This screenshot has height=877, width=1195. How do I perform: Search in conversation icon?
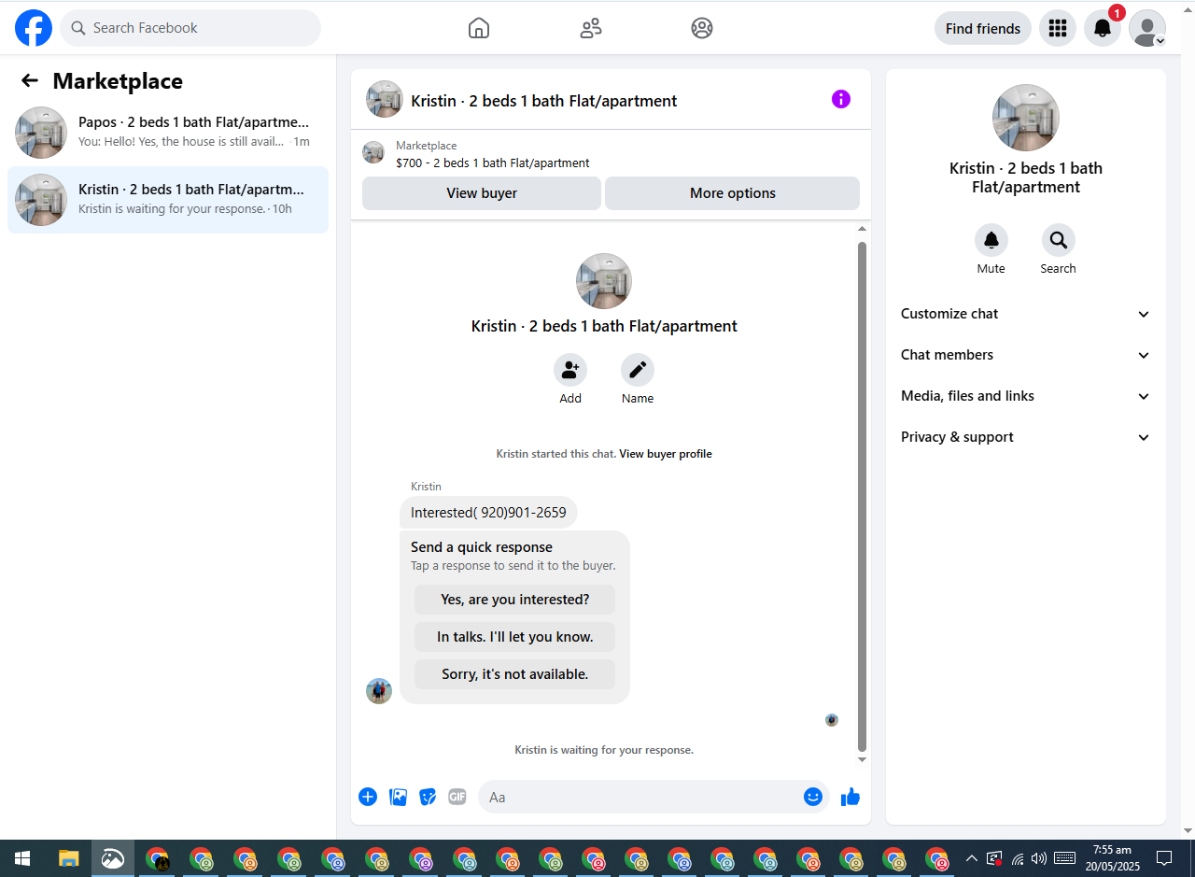tap(1059, 241)
